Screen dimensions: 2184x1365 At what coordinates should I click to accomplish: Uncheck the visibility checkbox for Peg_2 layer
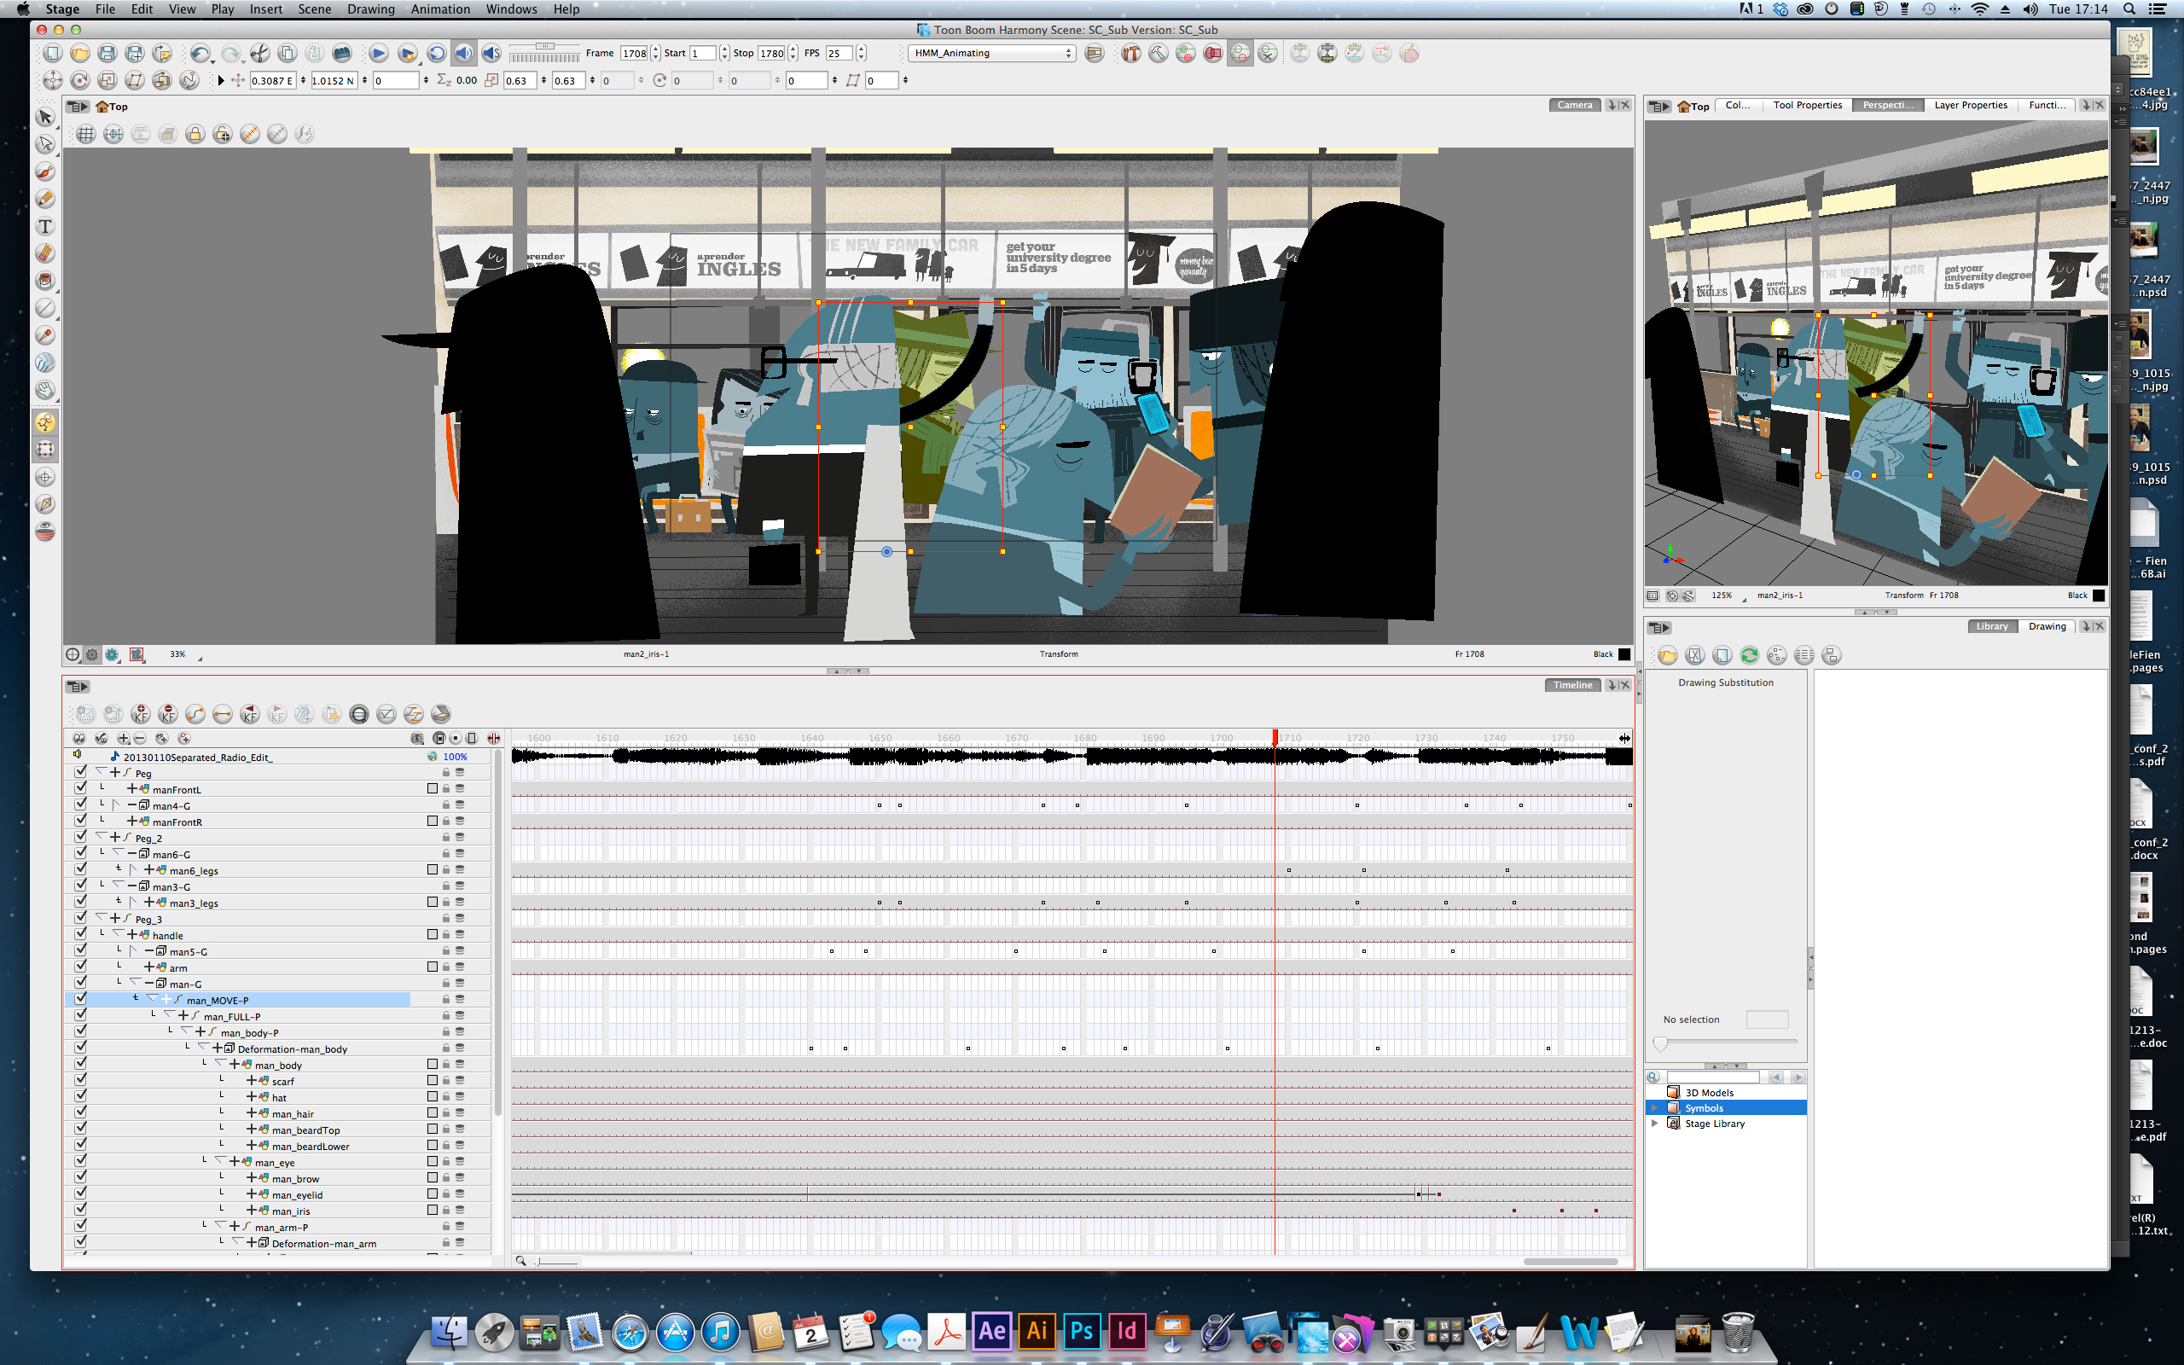[80, 837]
